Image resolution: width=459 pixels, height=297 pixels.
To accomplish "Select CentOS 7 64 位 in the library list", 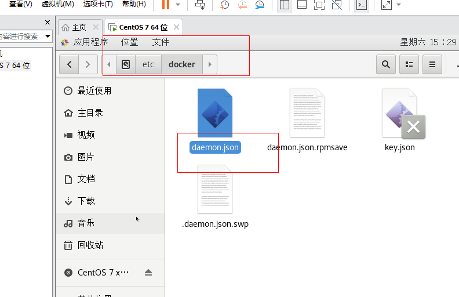I will (15, 66).
